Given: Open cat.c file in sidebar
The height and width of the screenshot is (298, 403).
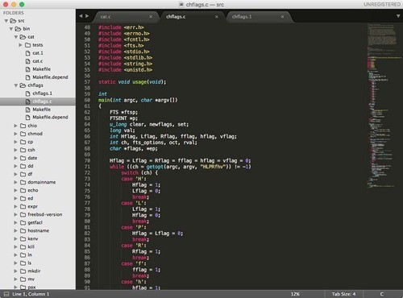Looking at the screenshot, I should tap(38, 61).
